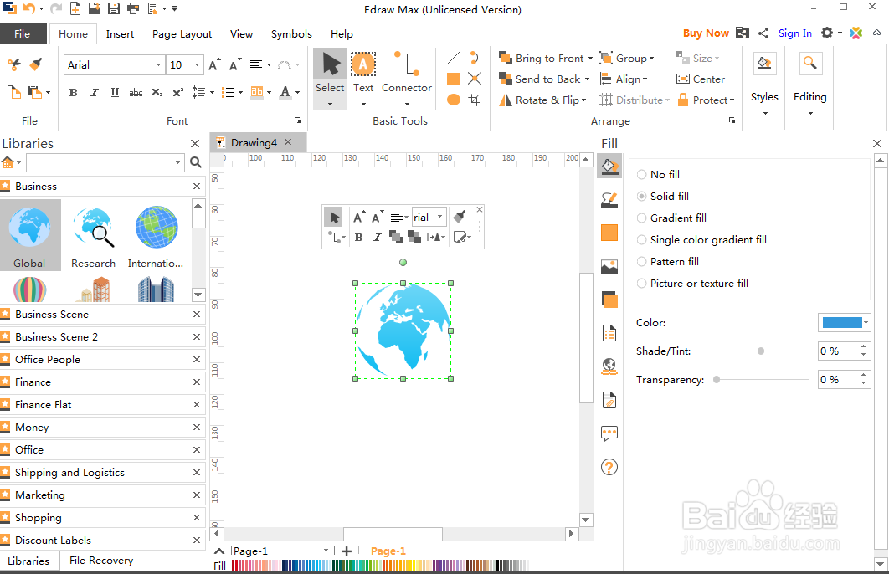The height and width of the screenshot is (574, 889).
Task: Open the Fill tab in side panel
Action: 609,166
